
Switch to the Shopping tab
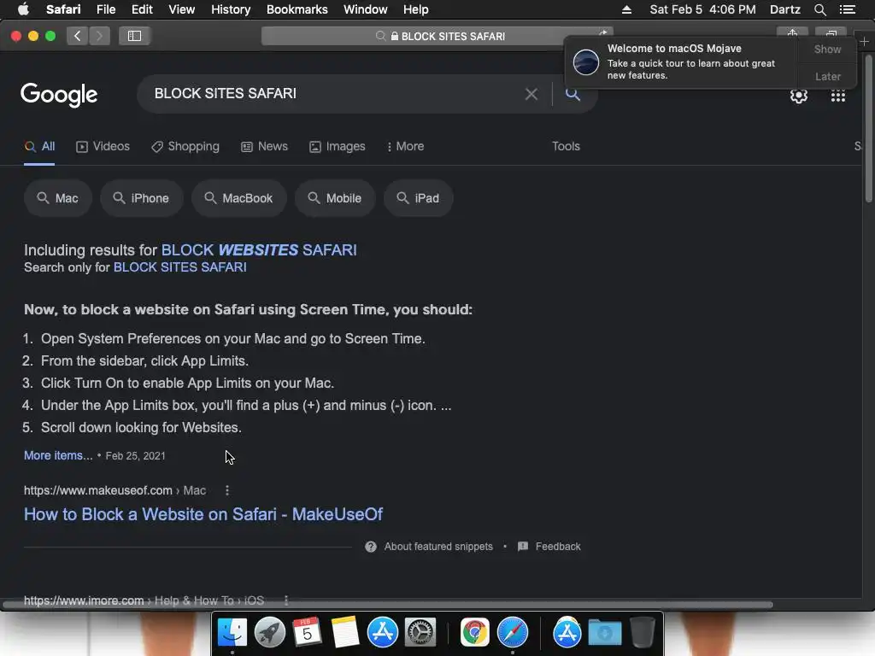pyautogui.click(x=185, y=147)
